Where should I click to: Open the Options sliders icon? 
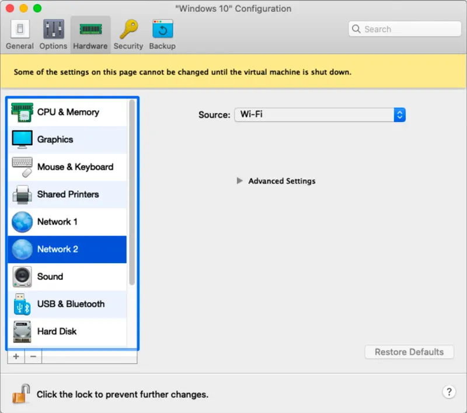coord(54,29)
